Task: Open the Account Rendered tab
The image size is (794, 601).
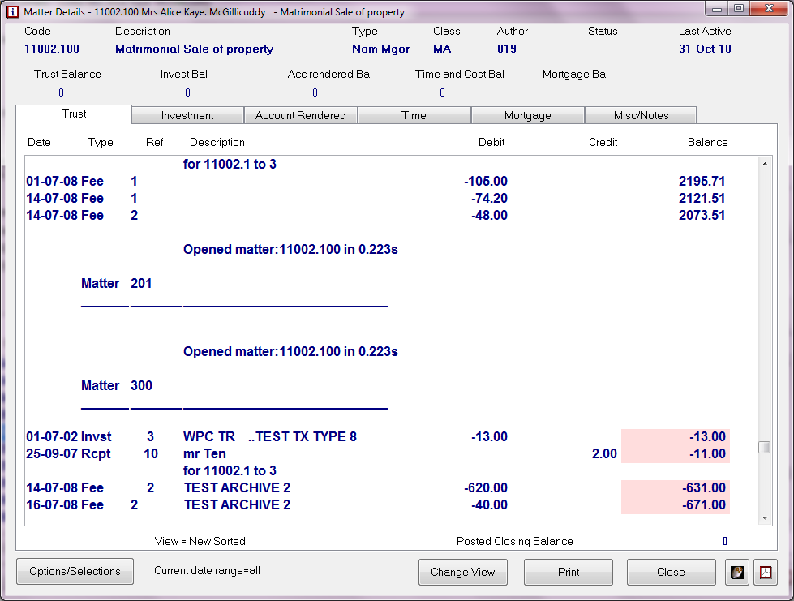Action: [x=300, y=115]
